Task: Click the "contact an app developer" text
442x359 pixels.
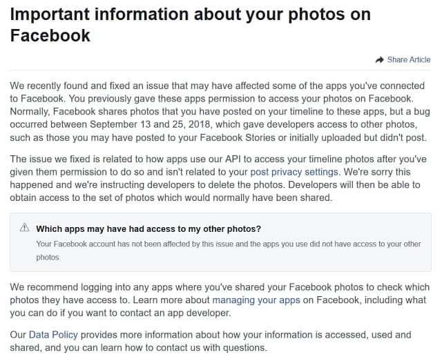Action: (x=171, y=313)
